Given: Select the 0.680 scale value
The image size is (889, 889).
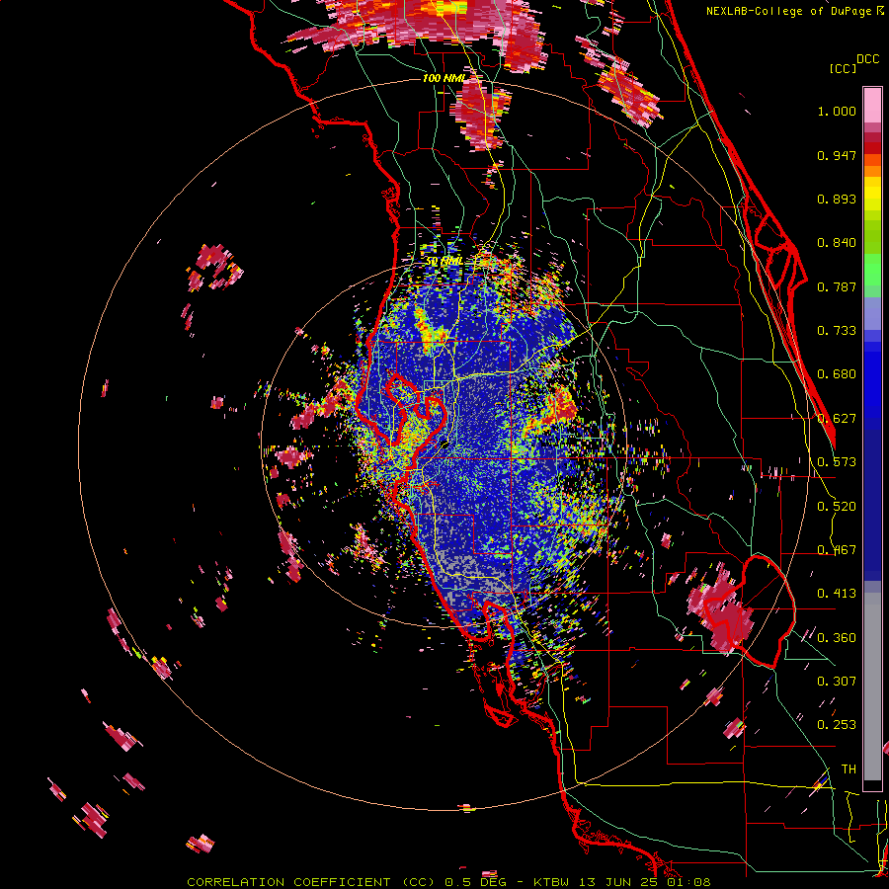Looking at the screenshot, I should 837,374.
